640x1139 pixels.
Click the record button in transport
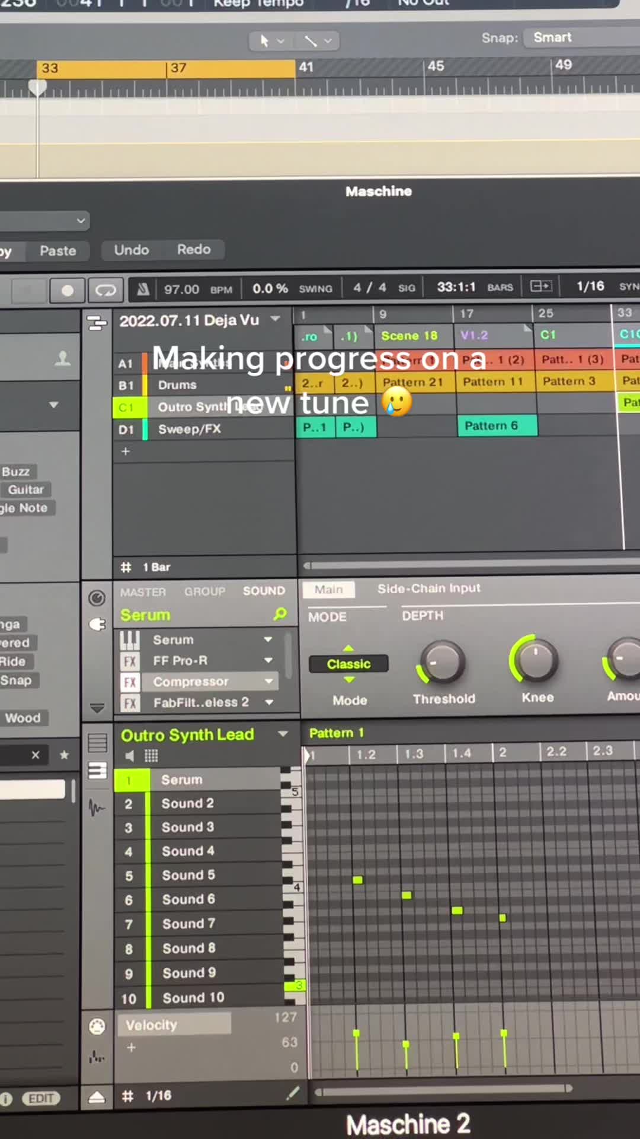click(67, 290)
